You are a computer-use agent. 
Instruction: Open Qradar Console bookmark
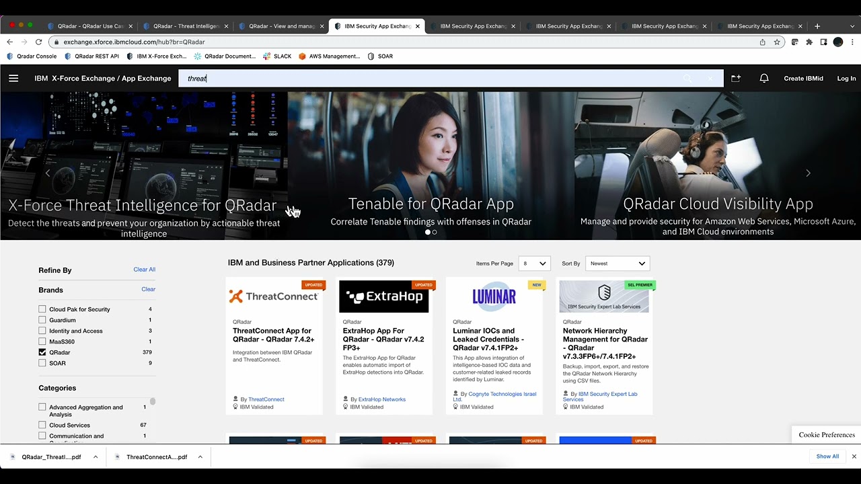[32, 56]
